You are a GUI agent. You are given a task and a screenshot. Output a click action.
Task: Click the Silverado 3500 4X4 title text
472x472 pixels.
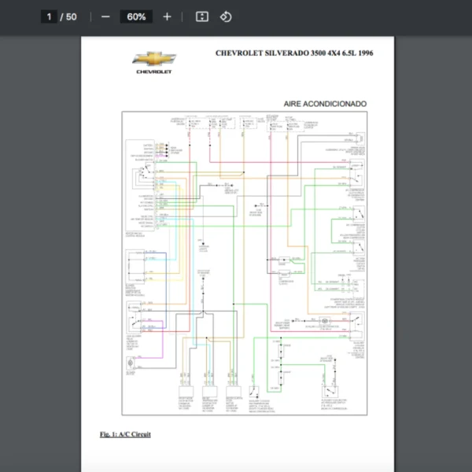295,53
